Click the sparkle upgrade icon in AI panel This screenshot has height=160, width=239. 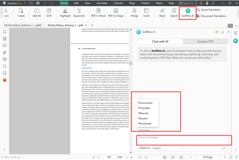(216, 32)
